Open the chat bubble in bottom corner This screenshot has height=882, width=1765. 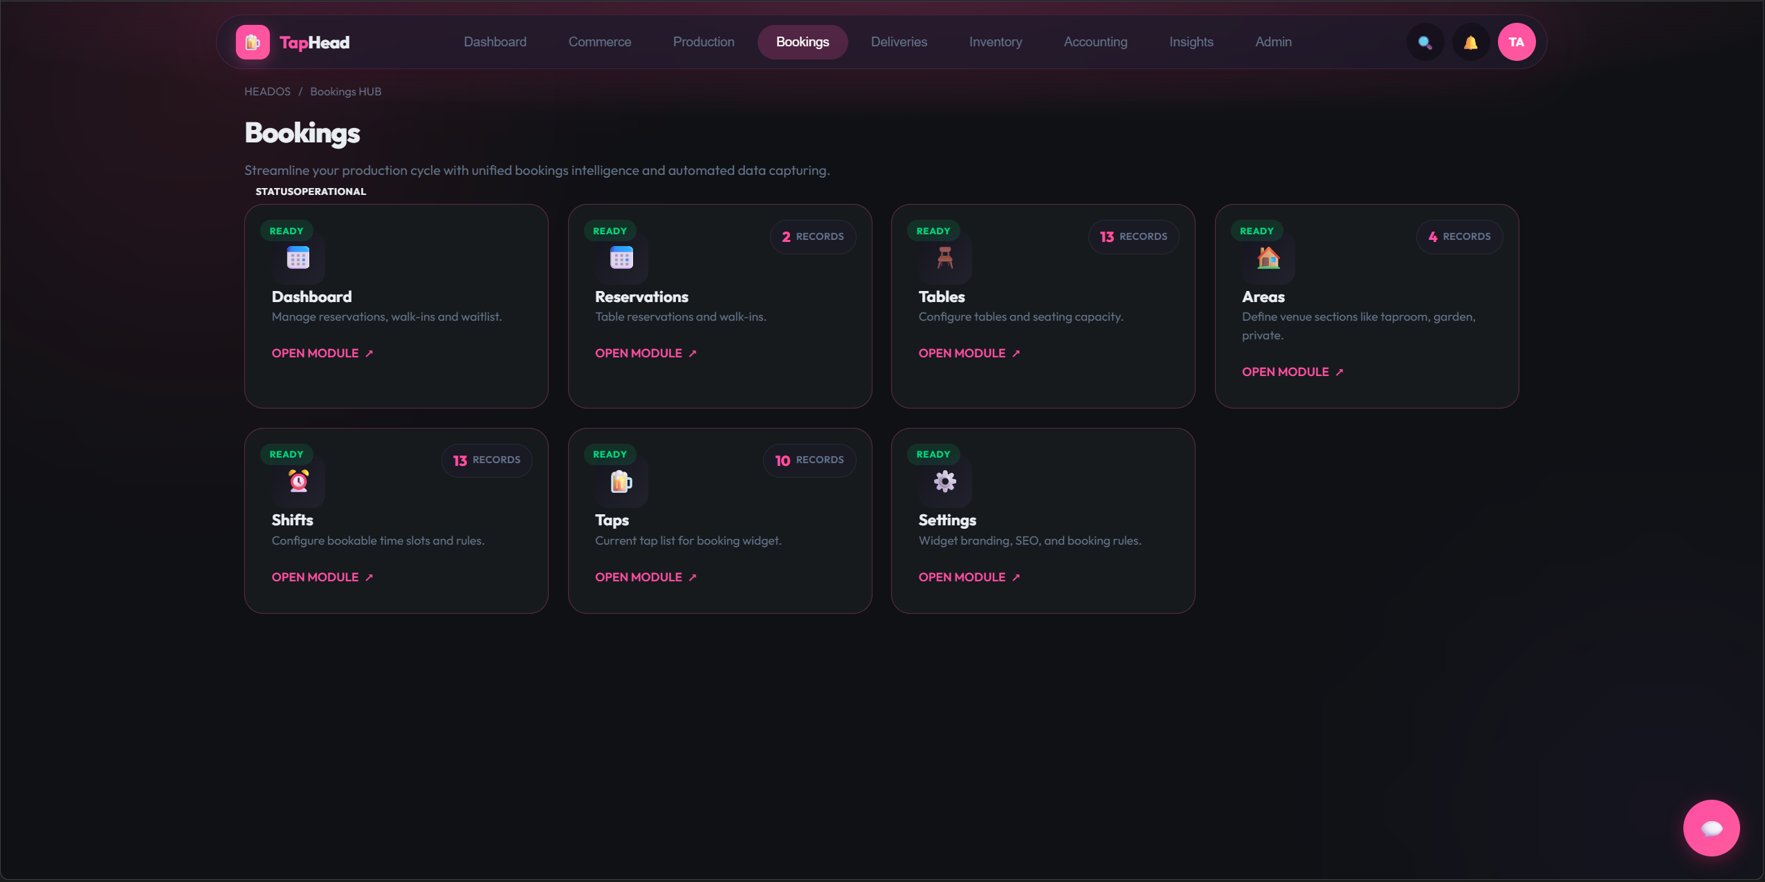click(x=1711, y=827)
